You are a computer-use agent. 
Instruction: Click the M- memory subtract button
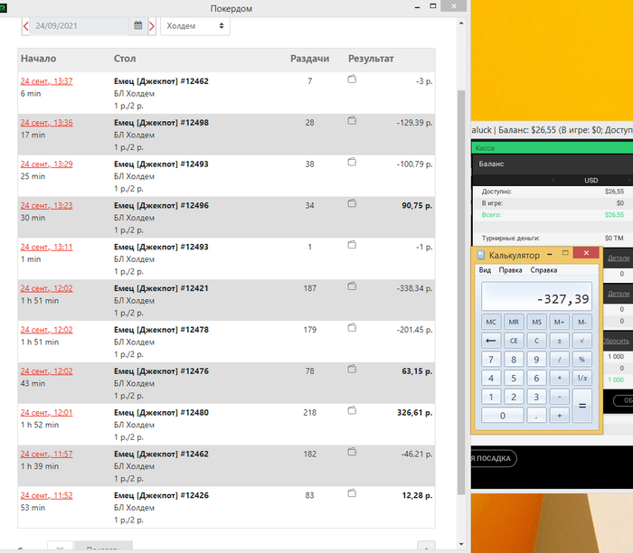(582, 322)
